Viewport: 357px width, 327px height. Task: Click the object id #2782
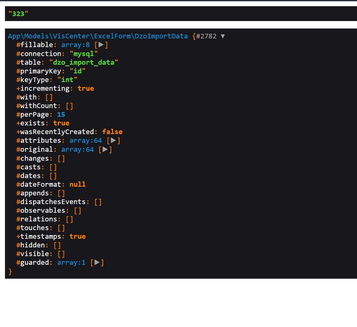coord(206,36)
